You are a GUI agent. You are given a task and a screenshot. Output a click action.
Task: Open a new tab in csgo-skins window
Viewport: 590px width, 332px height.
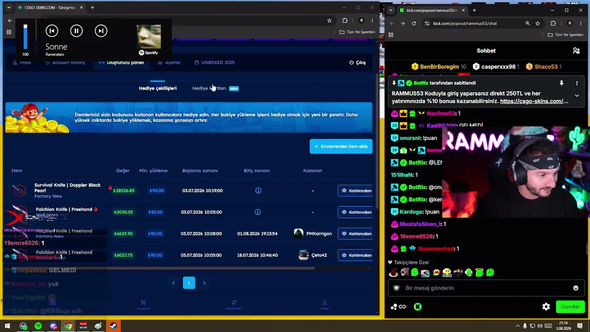(92, 7)
